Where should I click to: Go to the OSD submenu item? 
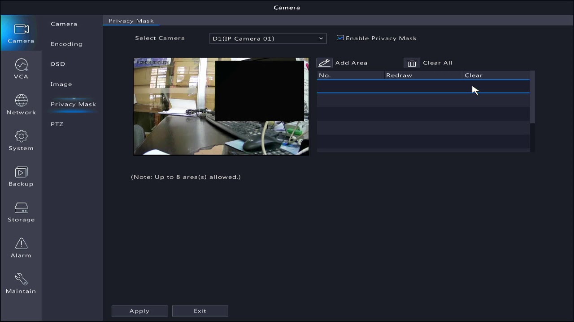(58, 64)
